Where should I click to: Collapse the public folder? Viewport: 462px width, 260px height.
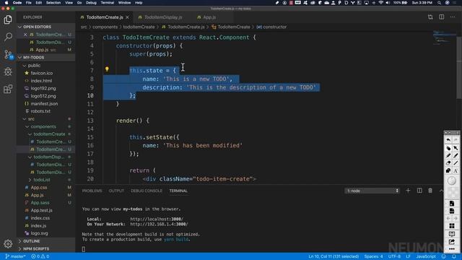click(x=25, y=66)
